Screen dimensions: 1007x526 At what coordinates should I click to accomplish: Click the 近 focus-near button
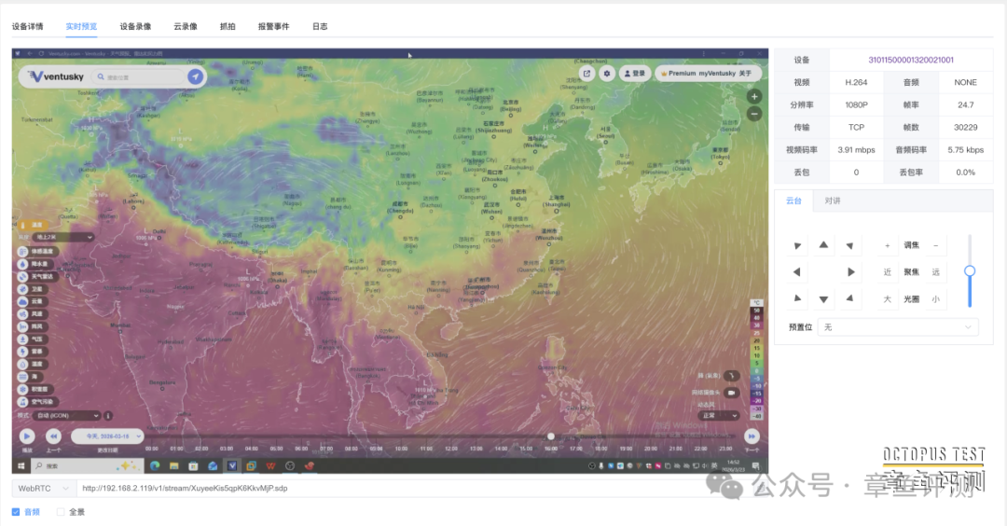888,272
